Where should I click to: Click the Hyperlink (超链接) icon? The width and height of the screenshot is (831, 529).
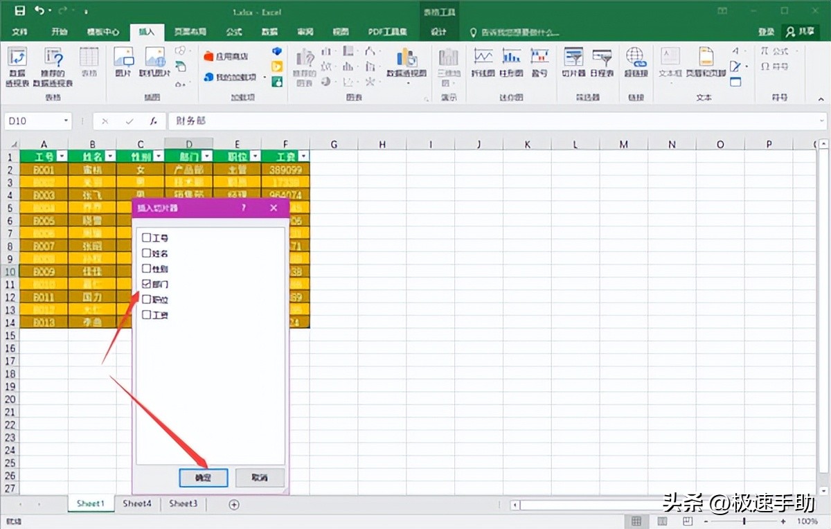point(635,62)
